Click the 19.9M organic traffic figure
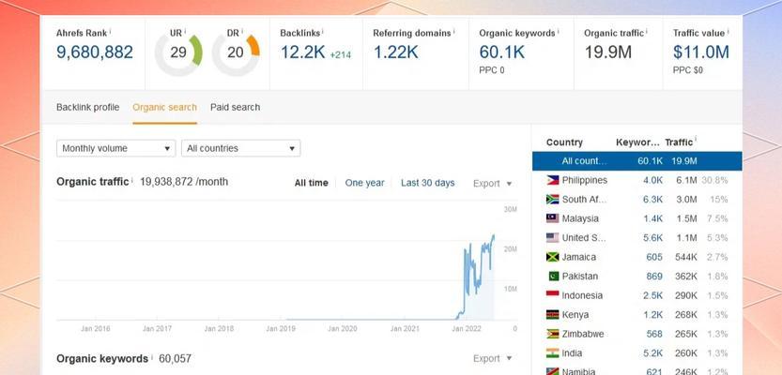This screenshot has width=782, height=375. pos(608,52)
